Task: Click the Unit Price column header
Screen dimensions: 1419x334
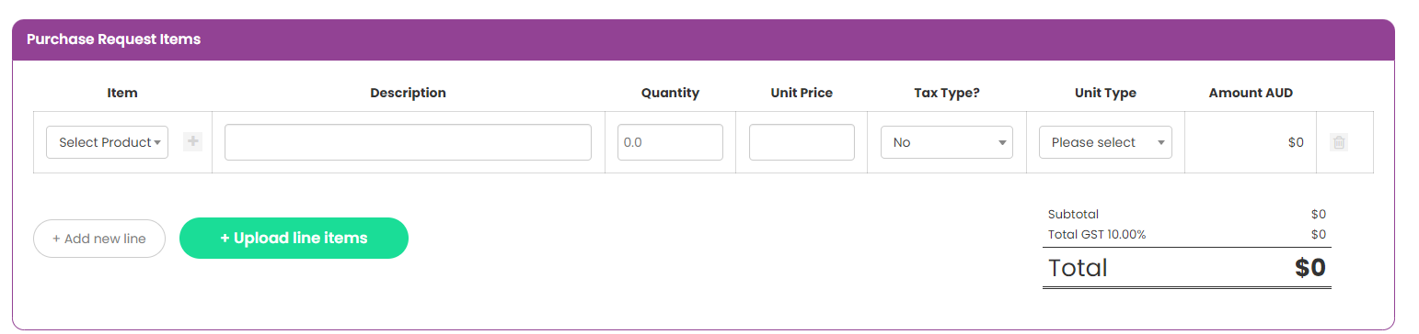Action: pyautogui.click(x=802, y=93)
